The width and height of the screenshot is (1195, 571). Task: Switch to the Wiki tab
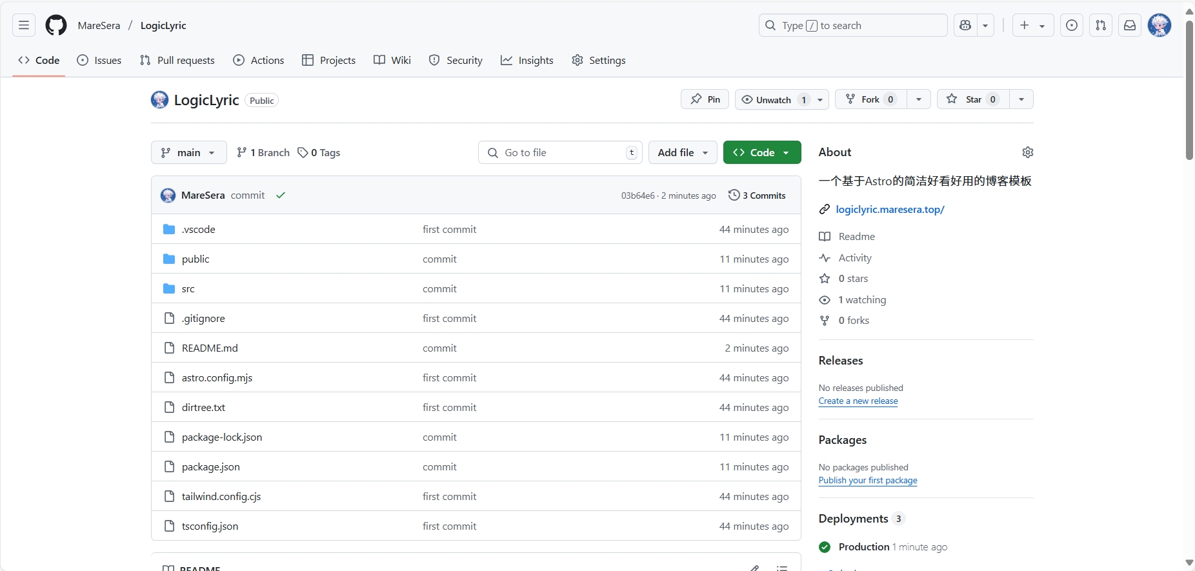click(392, 60)
